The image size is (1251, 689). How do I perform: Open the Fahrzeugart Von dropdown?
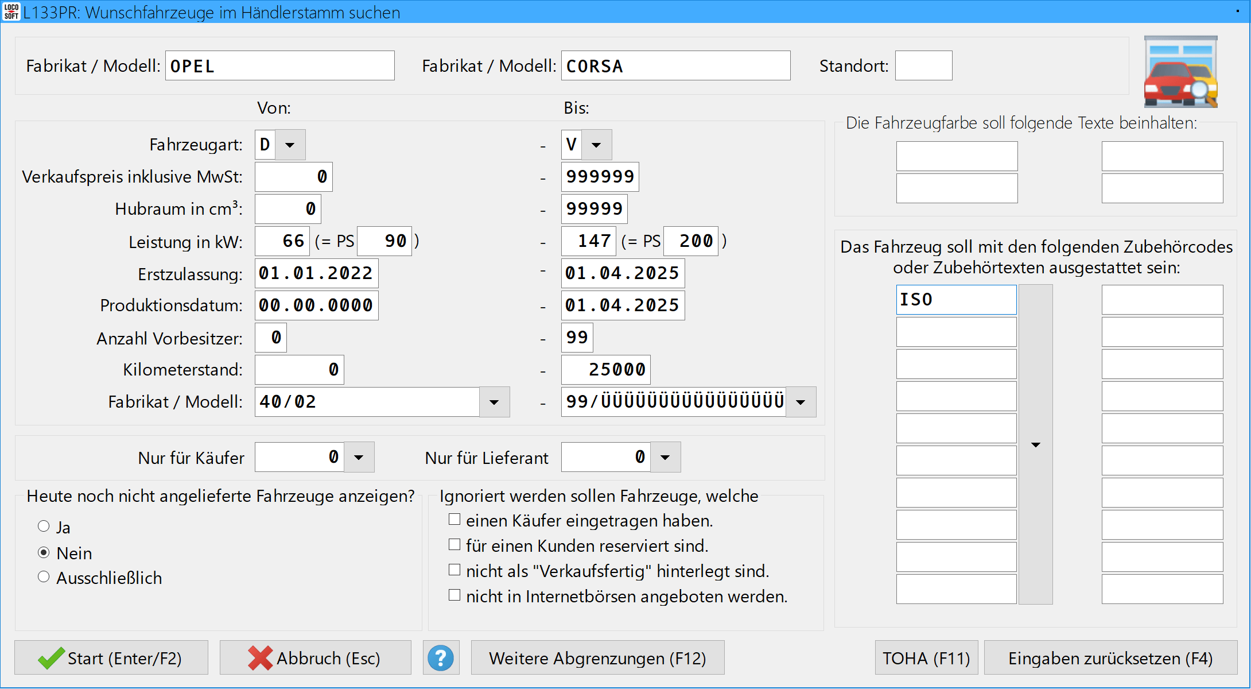pos(290,145)
